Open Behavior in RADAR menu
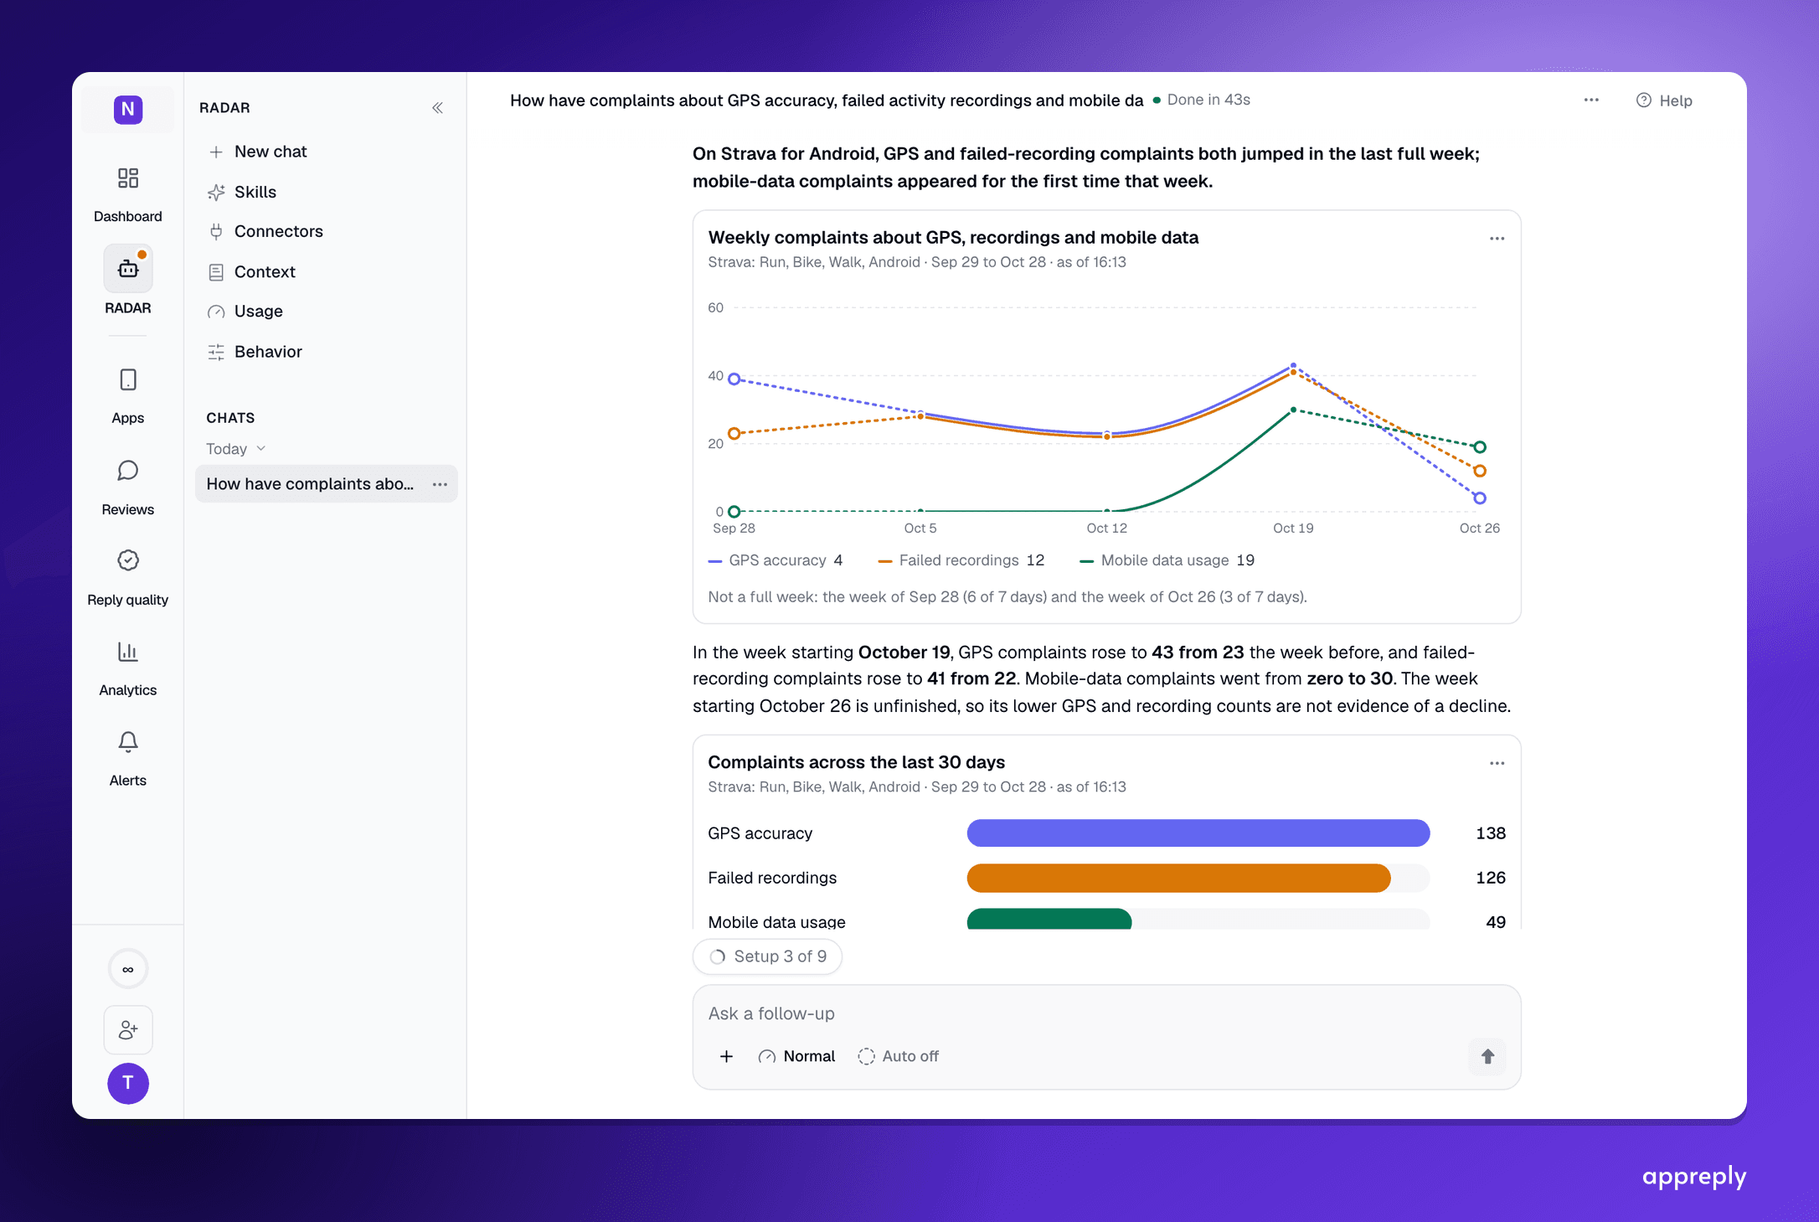The height and width of the screenshot is (1222, 1819). 255,352
